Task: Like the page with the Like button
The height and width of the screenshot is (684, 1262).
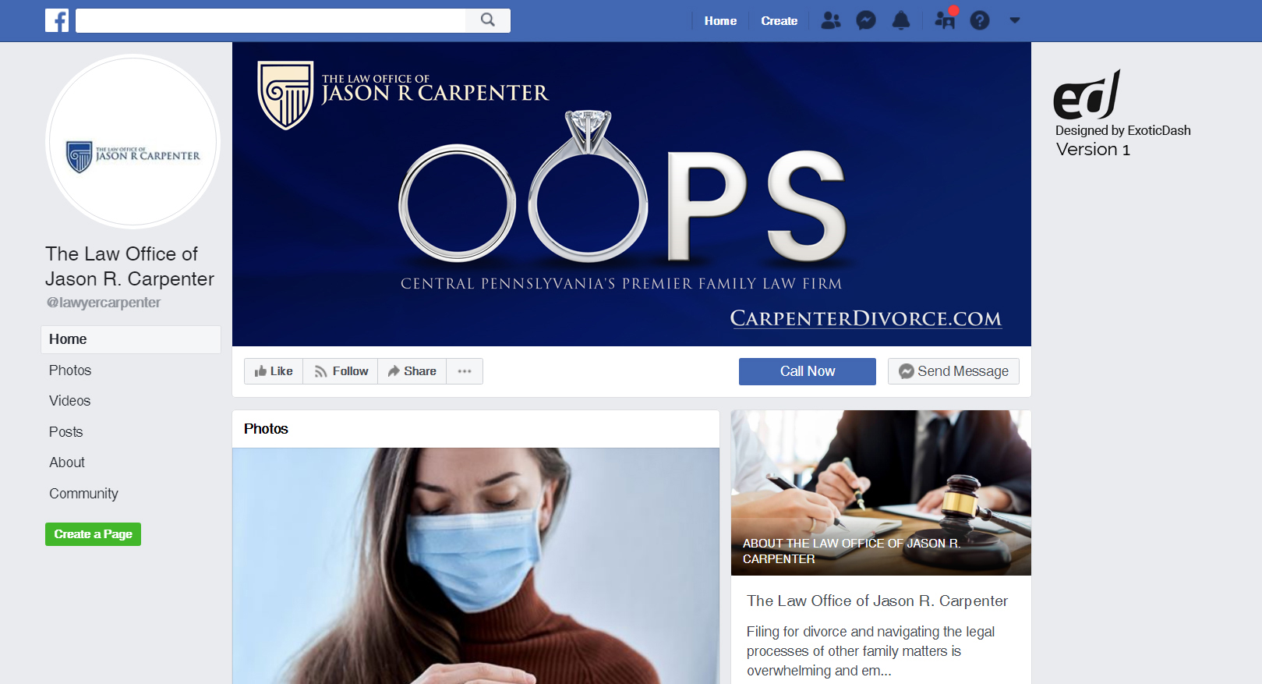Action: point(274,371)
